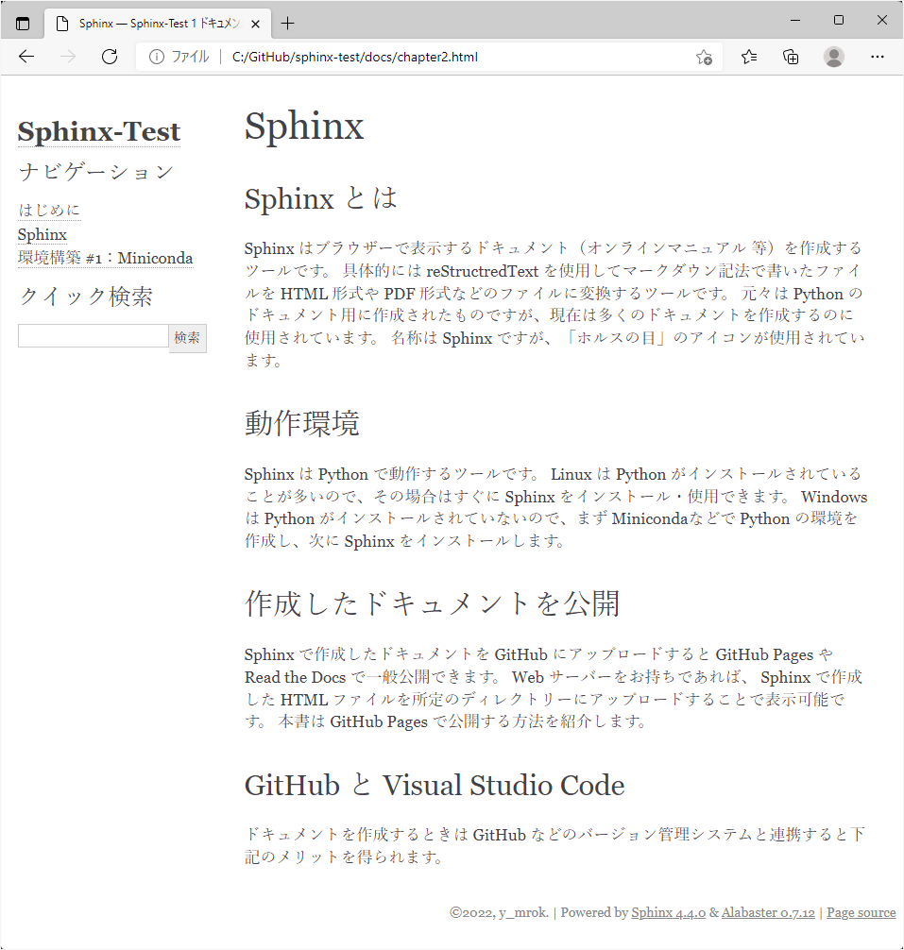The width and height of the screenshot is (904, 950).
Task: Click the forward navigation arrow
Action: click(67, 57)
